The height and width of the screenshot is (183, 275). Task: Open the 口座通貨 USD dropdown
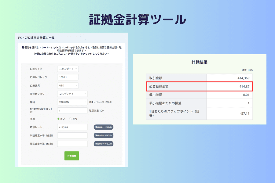tap(68, 85)
